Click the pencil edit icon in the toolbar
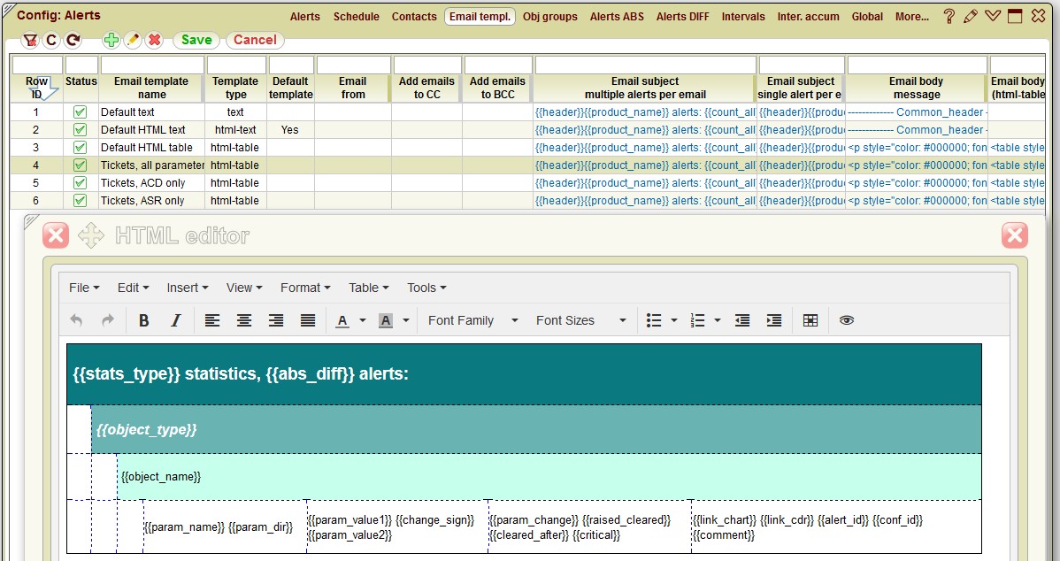Screen dimensions: 1060x561 (133, 40)
